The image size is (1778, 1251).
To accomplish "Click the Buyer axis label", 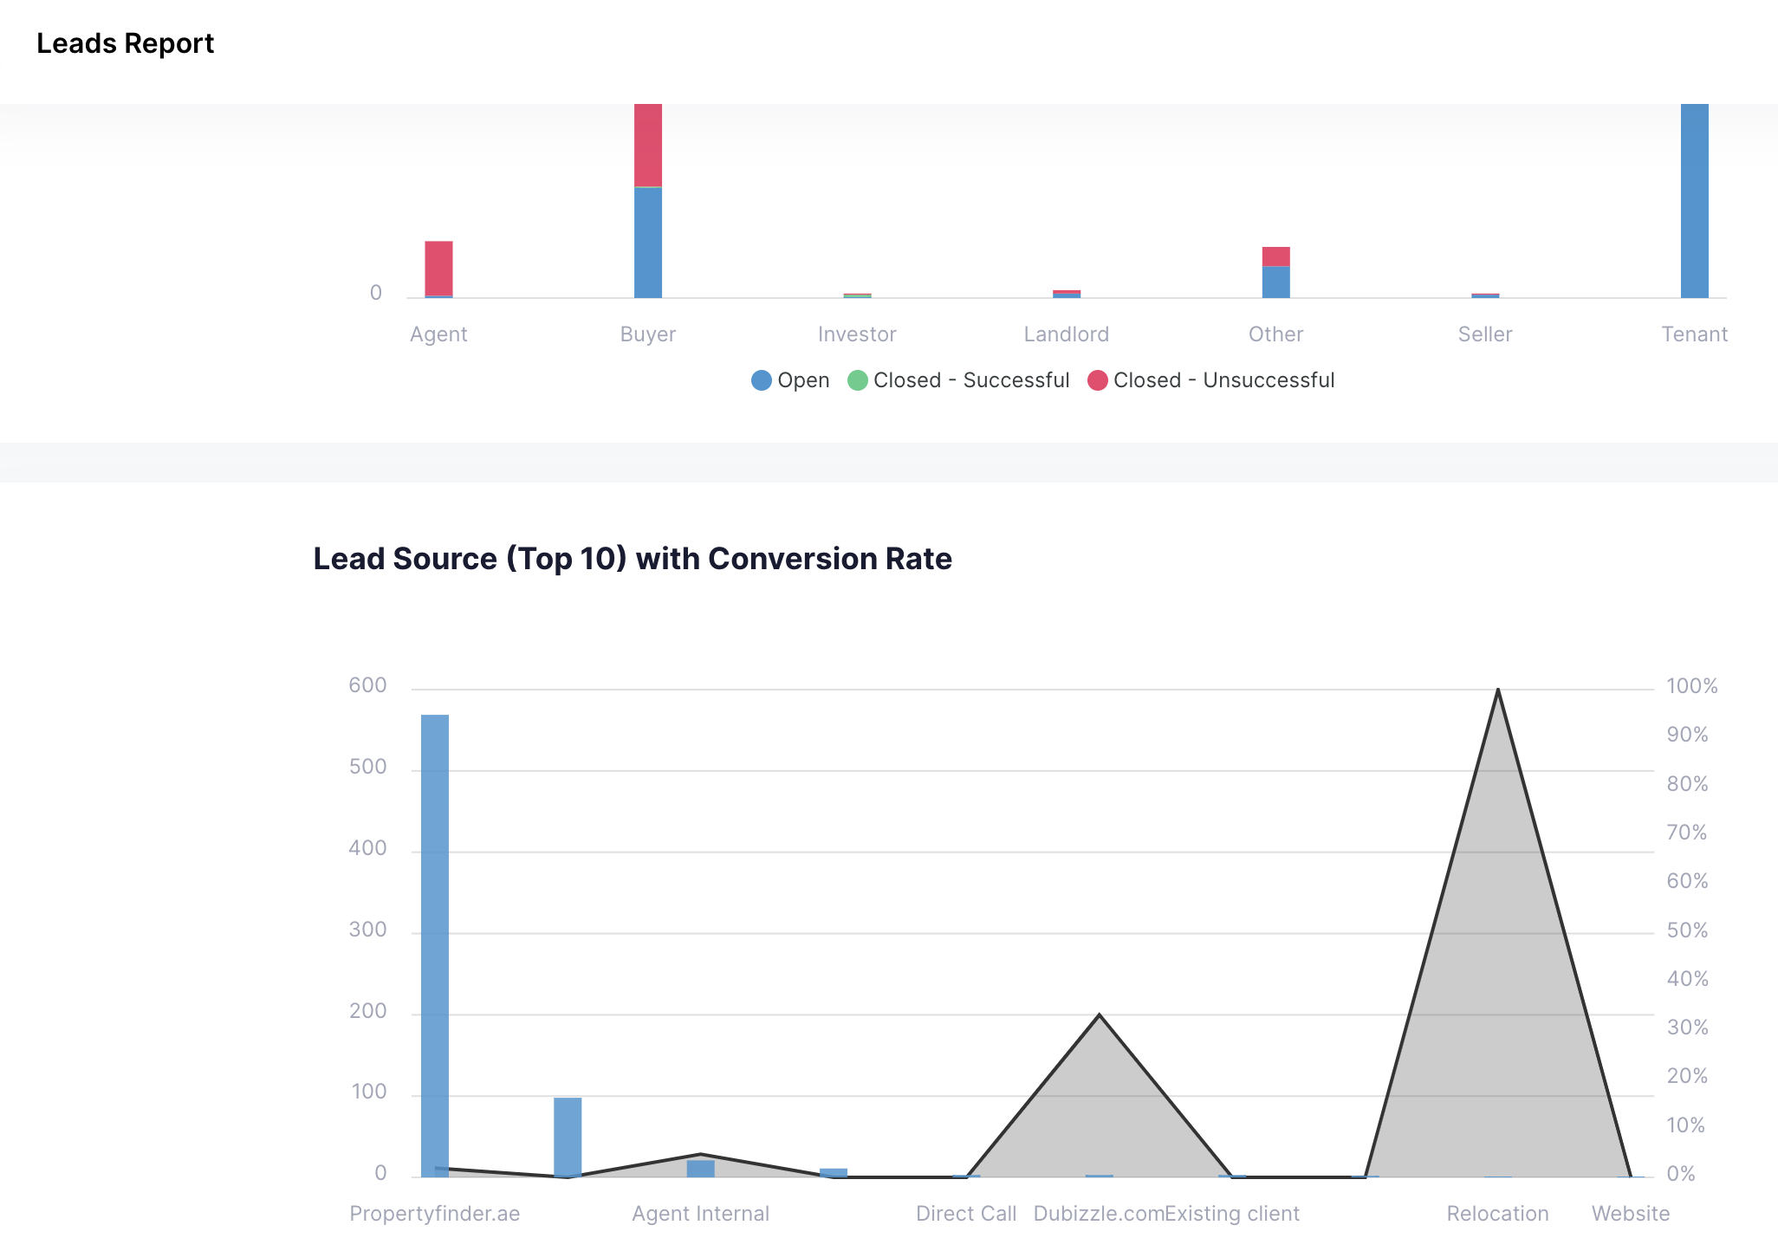I will click(648, 334).
